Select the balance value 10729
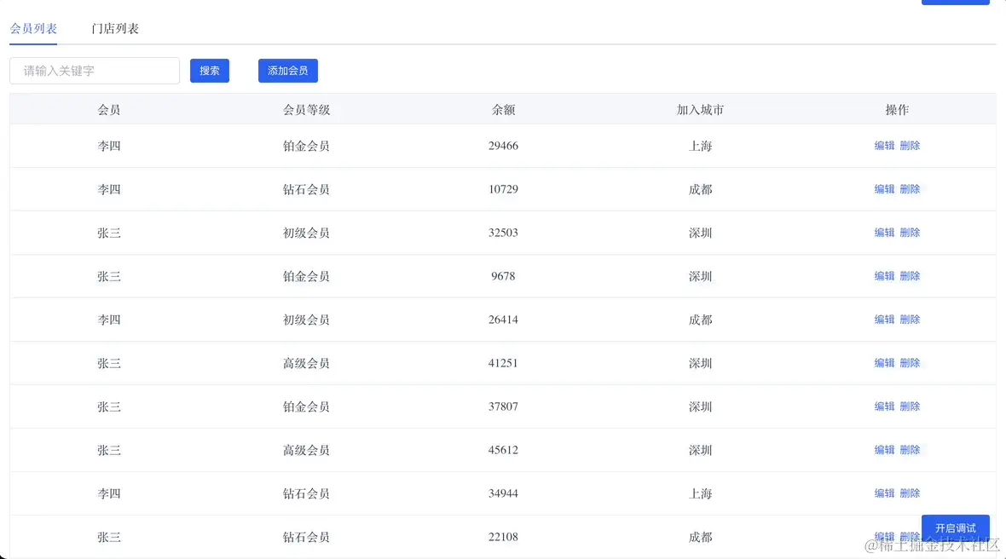Screen dimensions: 1006x559 tap(503, 189)
